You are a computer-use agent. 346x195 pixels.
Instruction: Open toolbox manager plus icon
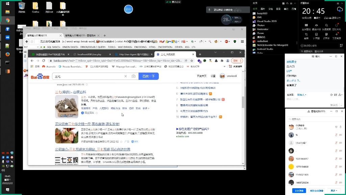pos(337,36)
